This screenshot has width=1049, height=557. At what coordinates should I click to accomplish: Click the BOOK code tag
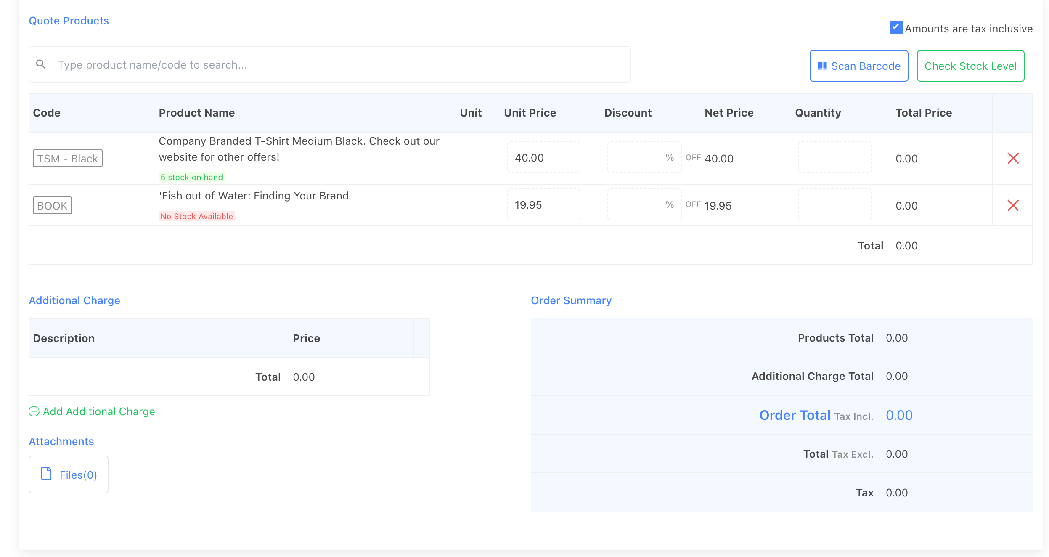[53, 206]
